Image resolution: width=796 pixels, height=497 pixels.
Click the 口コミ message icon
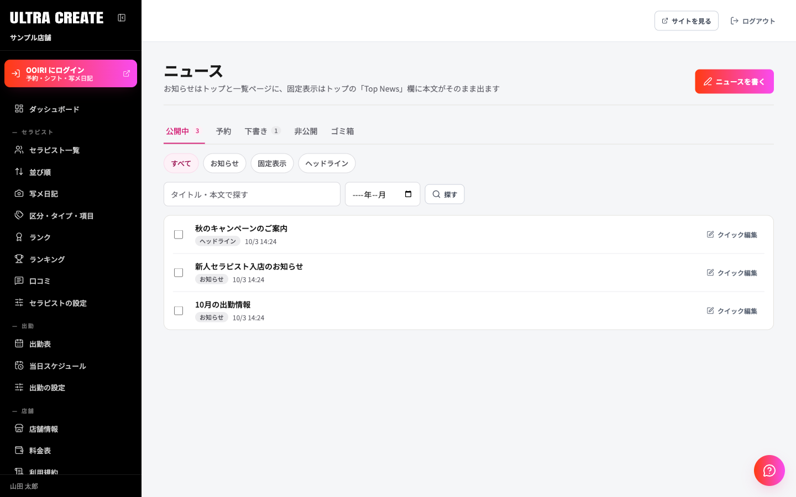19,281
